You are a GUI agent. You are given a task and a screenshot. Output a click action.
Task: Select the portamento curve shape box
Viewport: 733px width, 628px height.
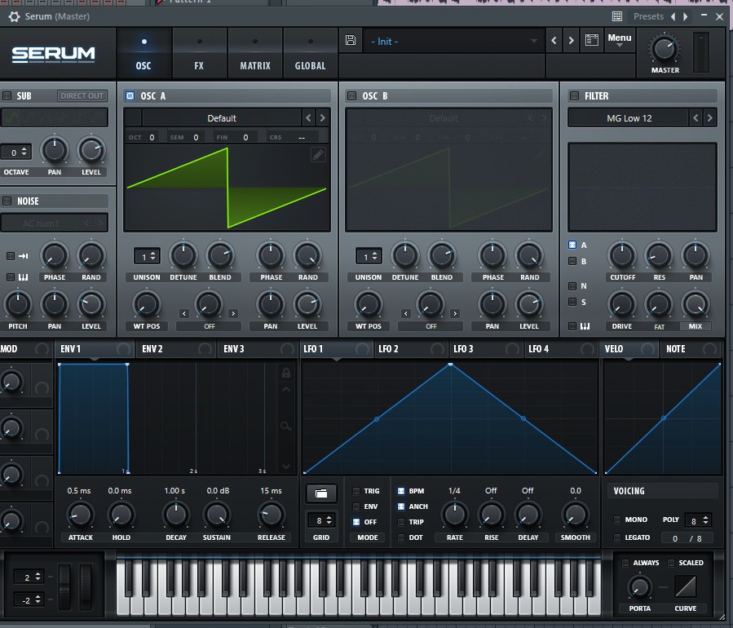686,586
